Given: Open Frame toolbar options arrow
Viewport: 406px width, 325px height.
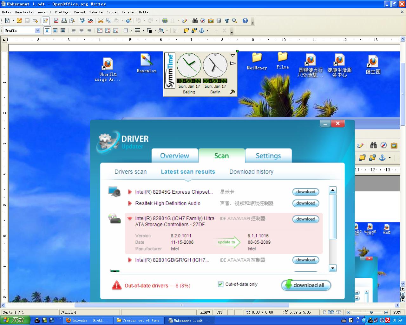Looking at the screenshot, I should click(232, 32).
